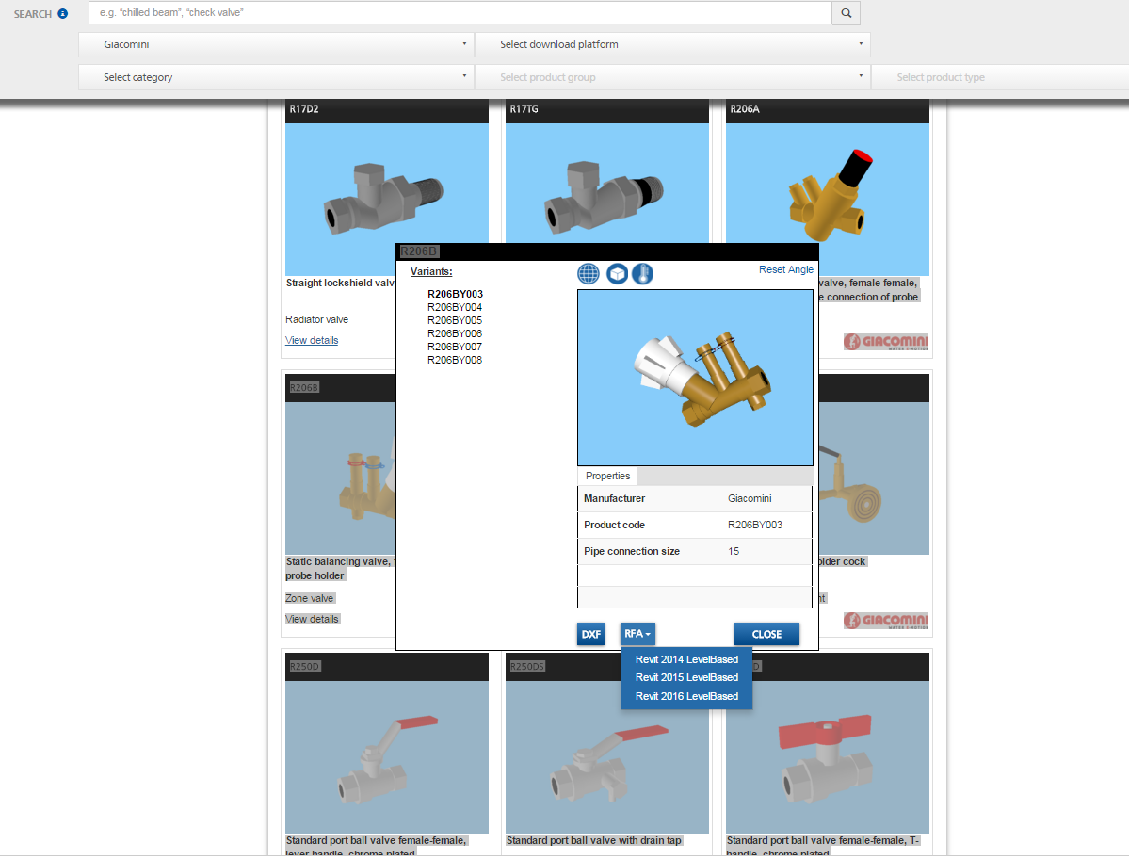Click the globe view icon in R206B popup
The width and height of the screenshot is (1129, 859).
point(589,273)
